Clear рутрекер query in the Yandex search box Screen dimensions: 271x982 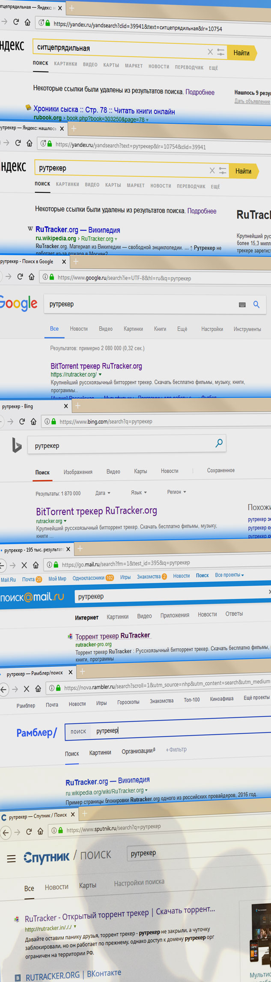pos(212,170)
